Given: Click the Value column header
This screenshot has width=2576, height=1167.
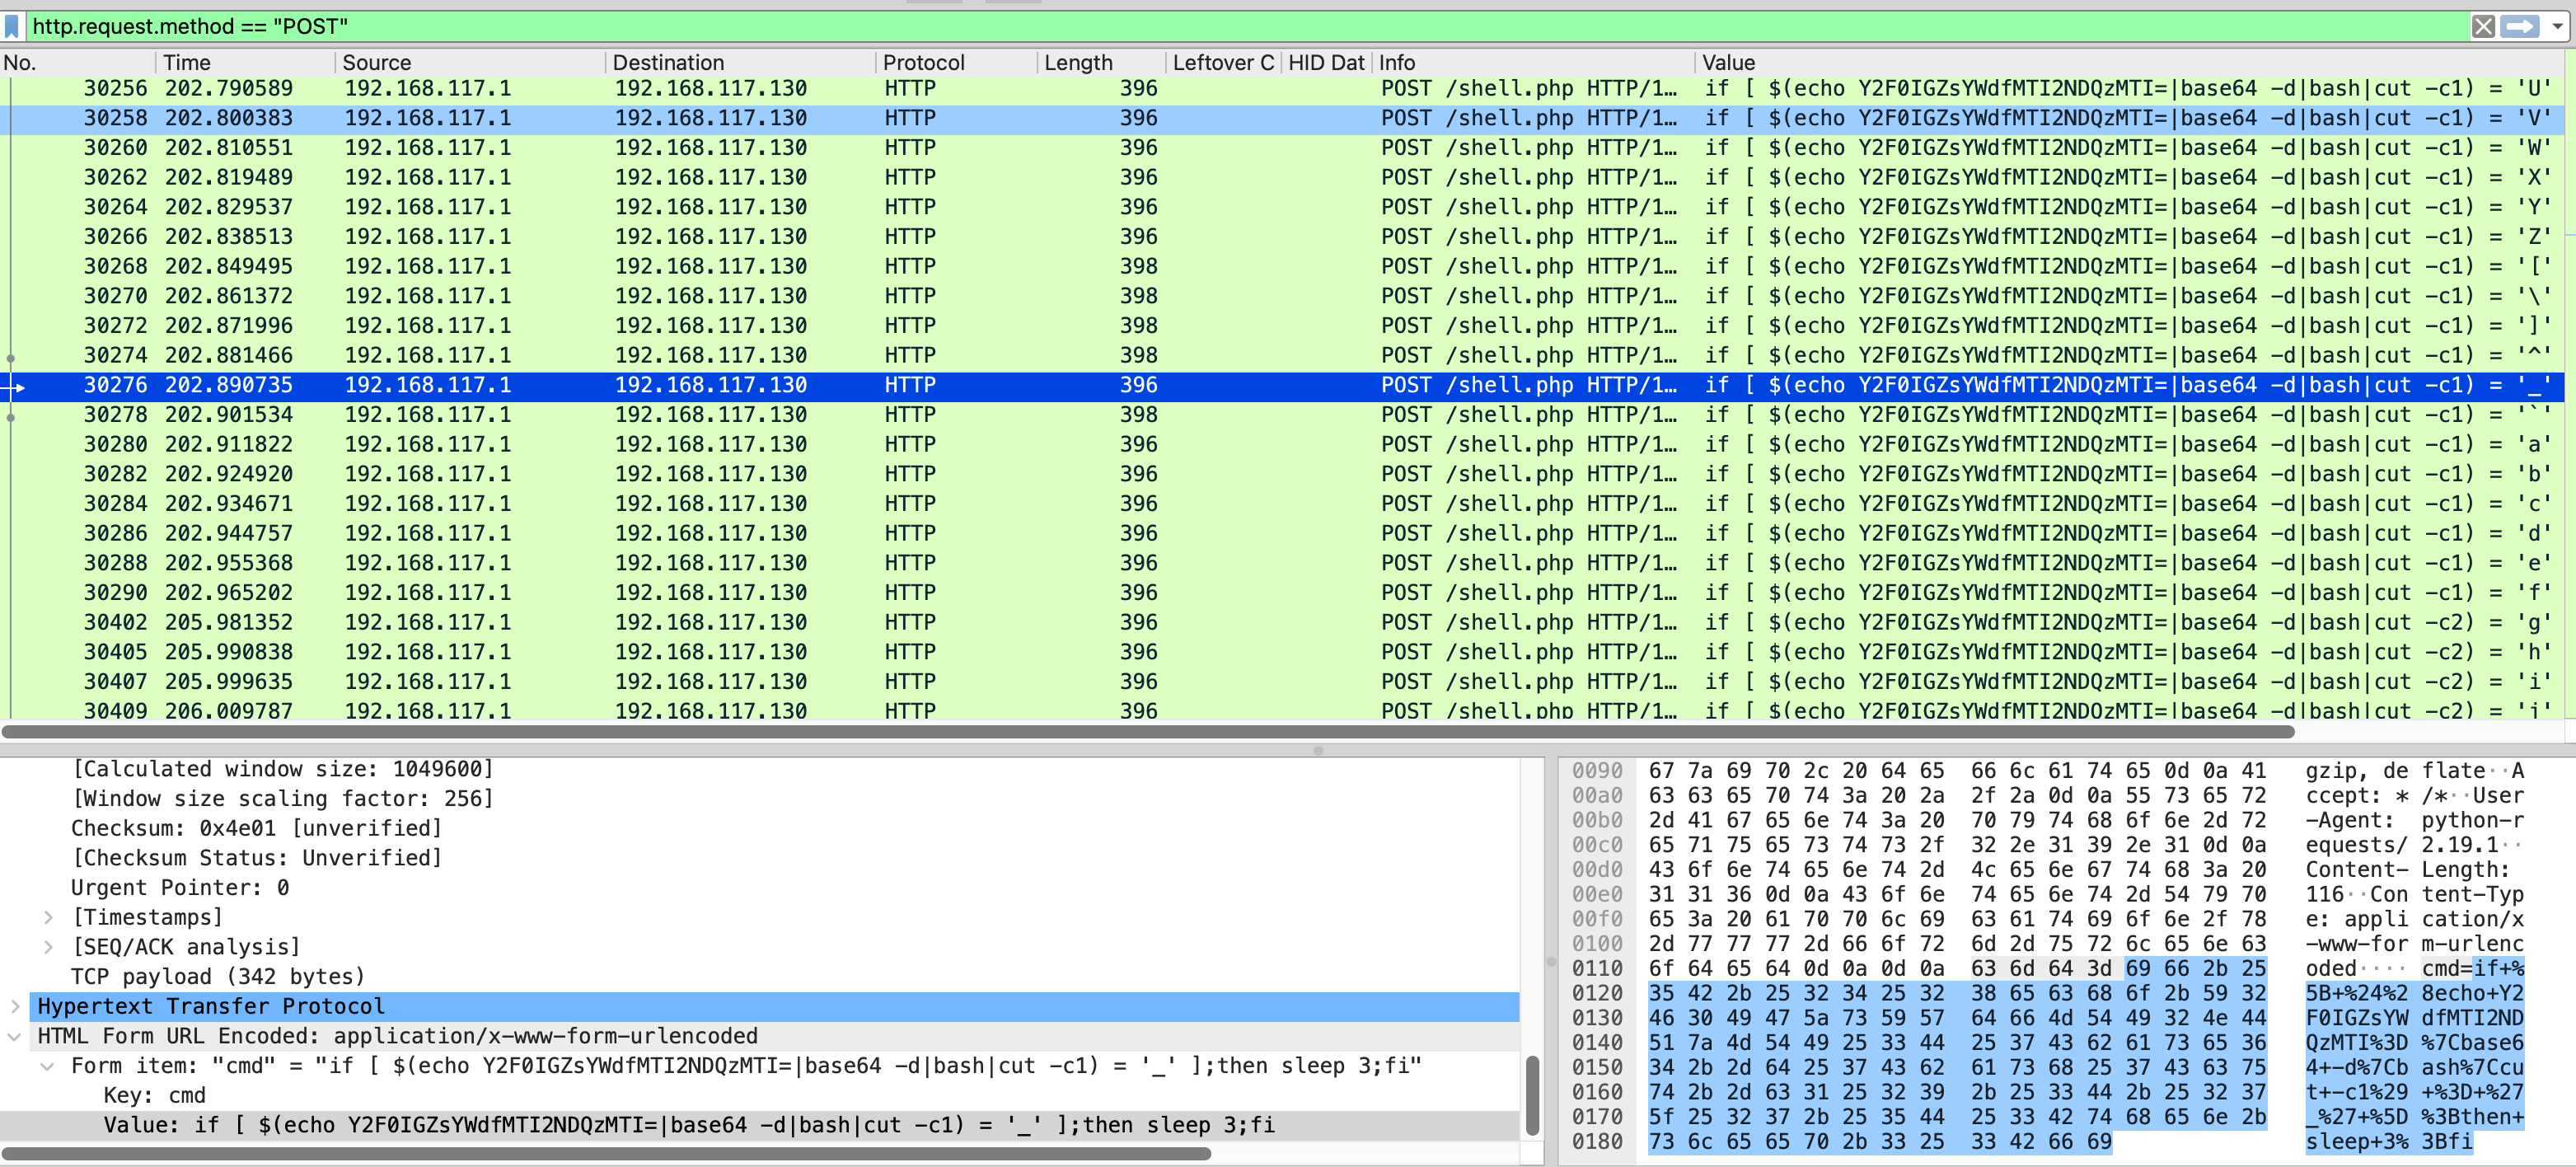Looking at the screenshot, I should 1728,62.
